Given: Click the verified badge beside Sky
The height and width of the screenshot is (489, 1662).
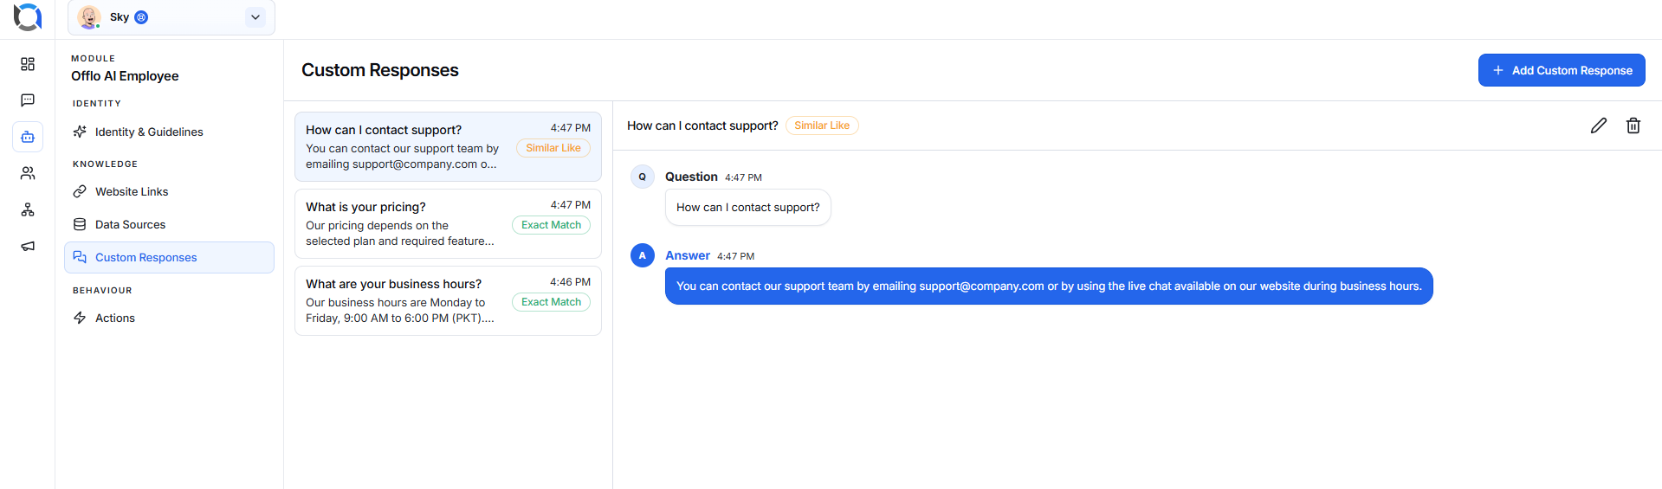Looking at the screenshot, I should click(x=141, y=17).
